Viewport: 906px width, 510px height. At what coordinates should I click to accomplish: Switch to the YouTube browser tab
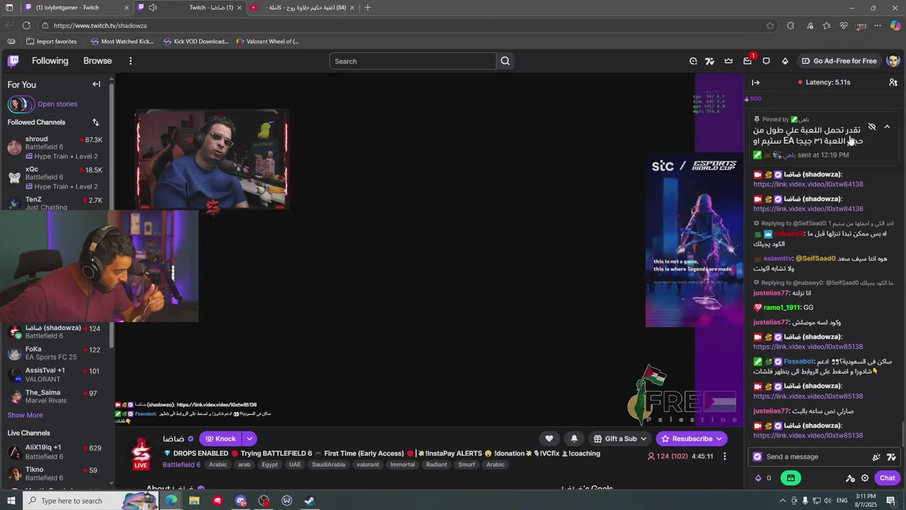[x=302, y=8]
